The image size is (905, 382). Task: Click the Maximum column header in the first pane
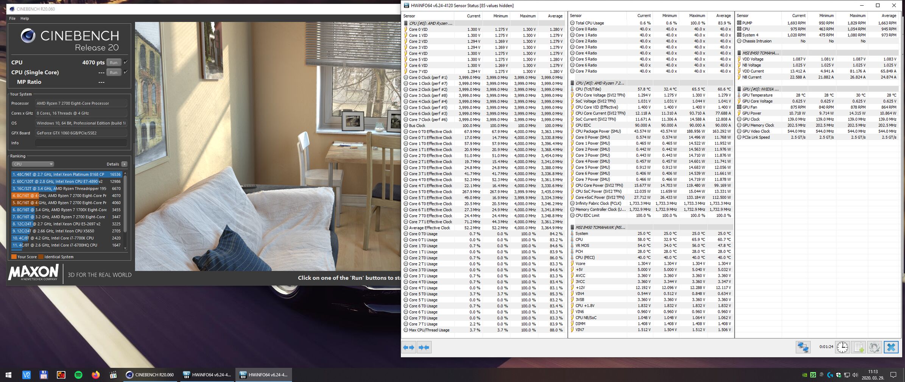(524, 16)
